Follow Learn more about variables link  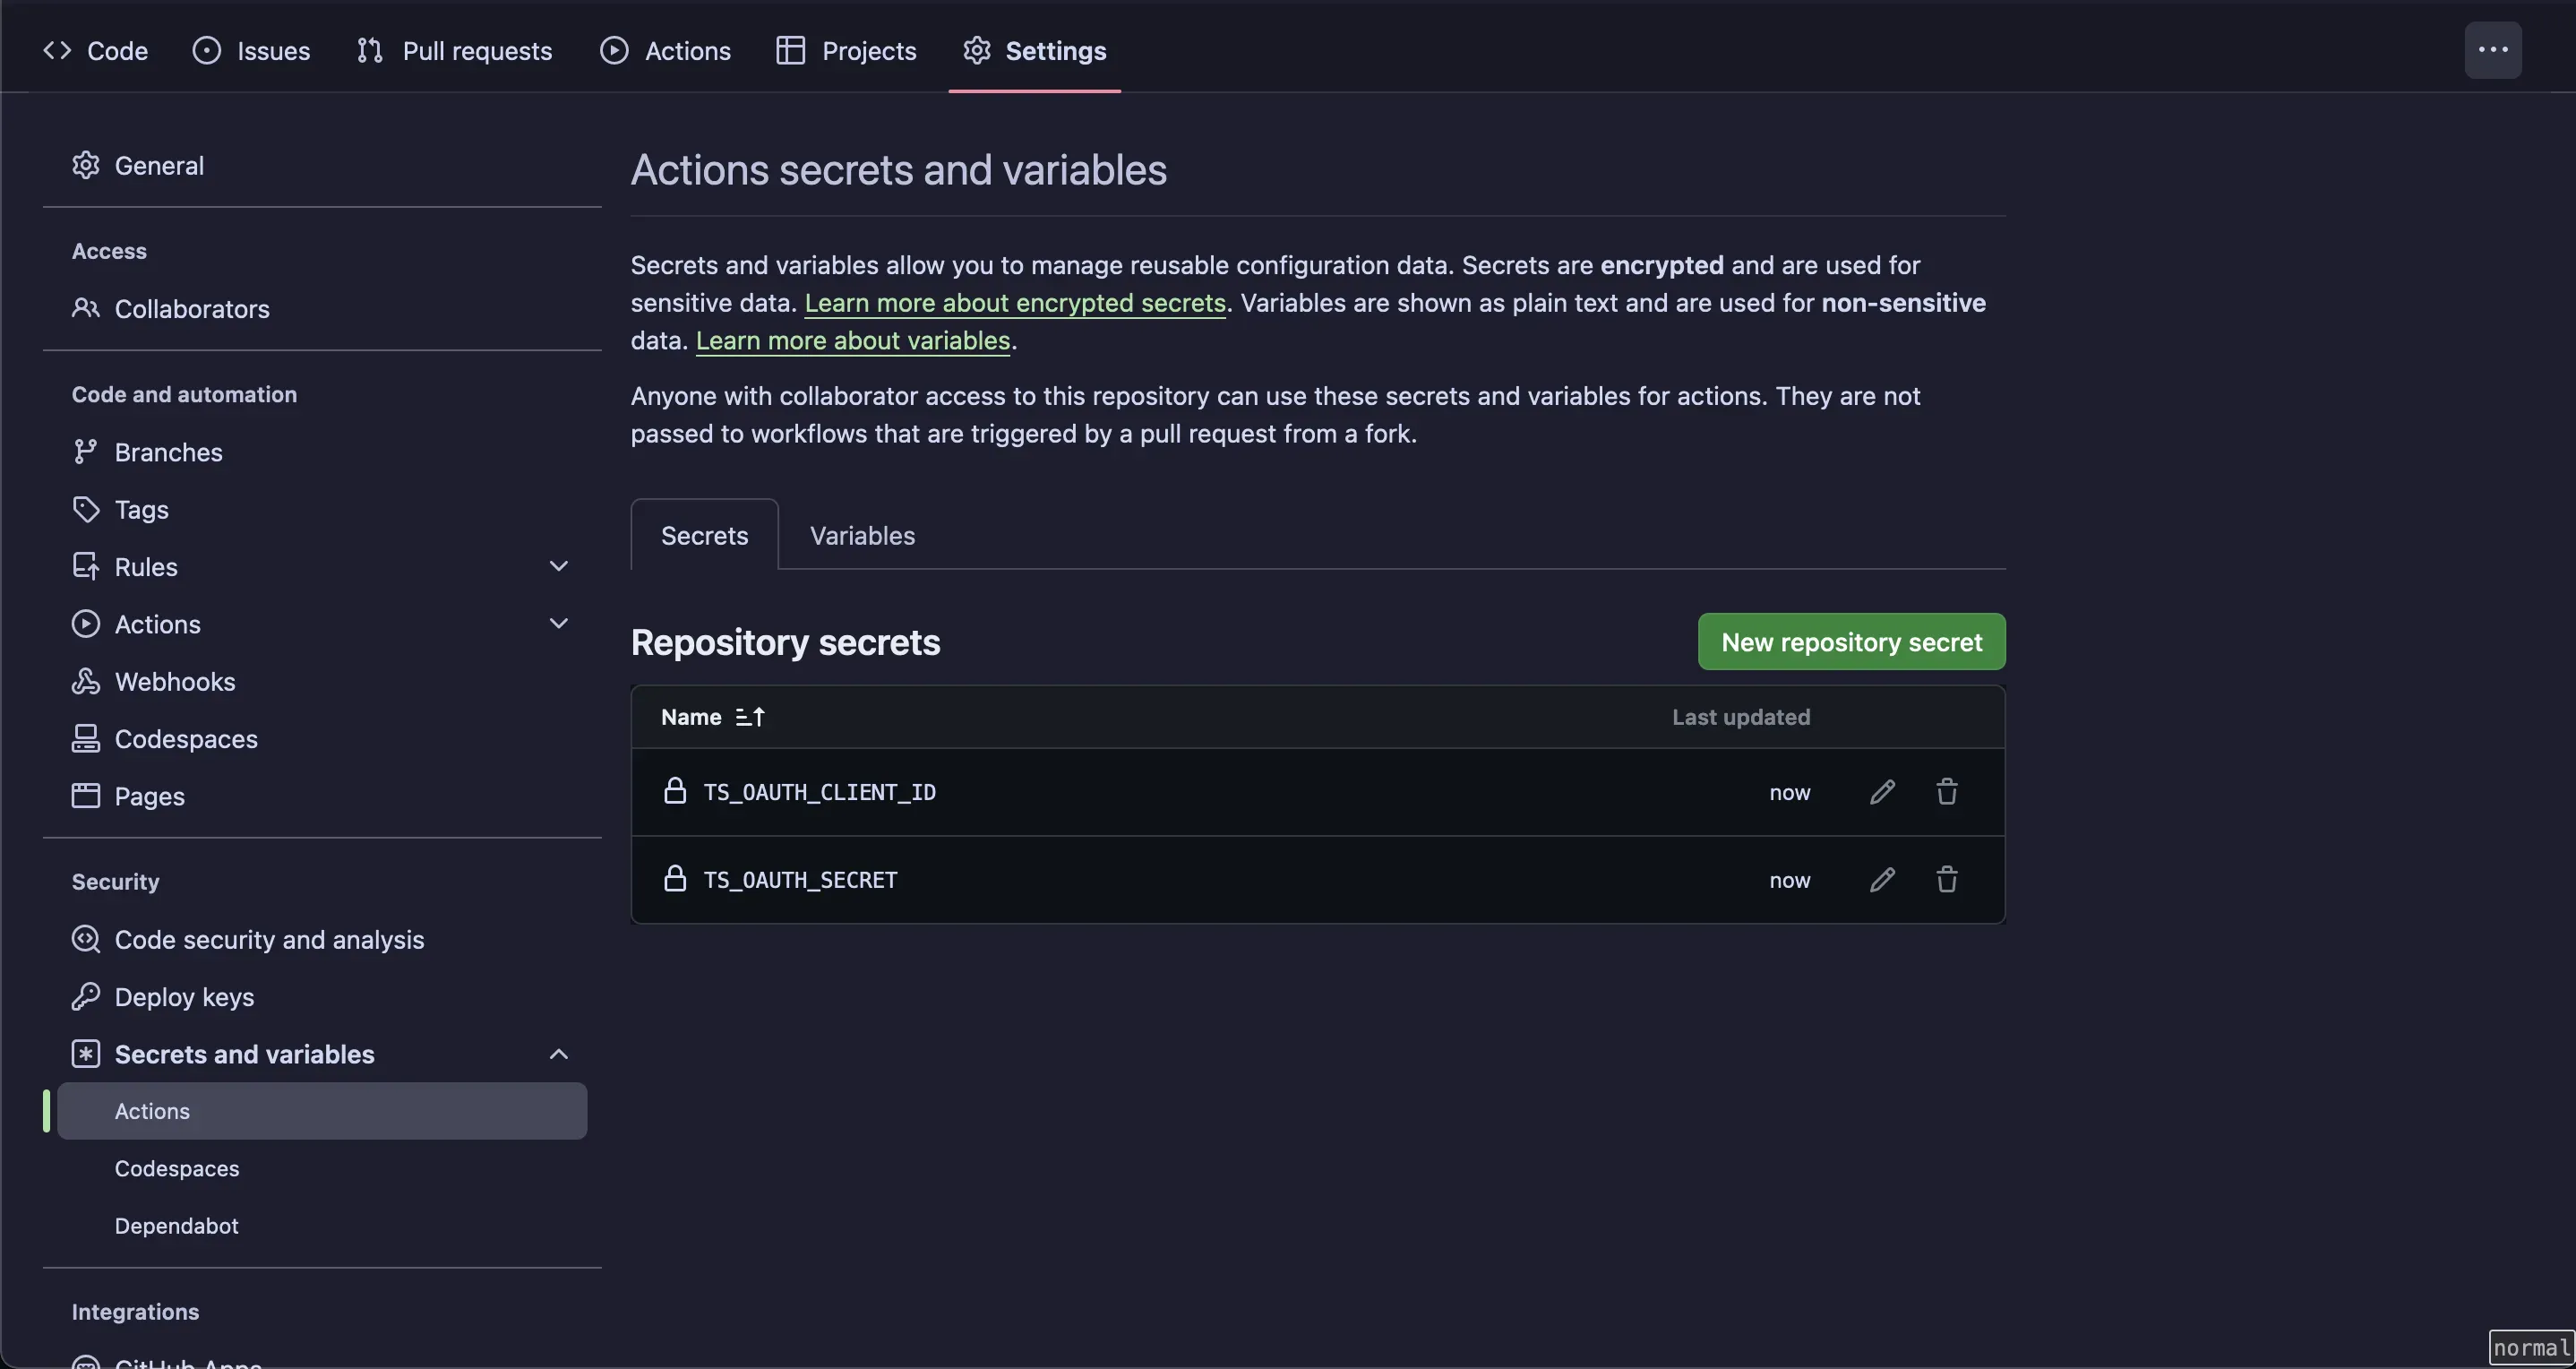point(852,341)
